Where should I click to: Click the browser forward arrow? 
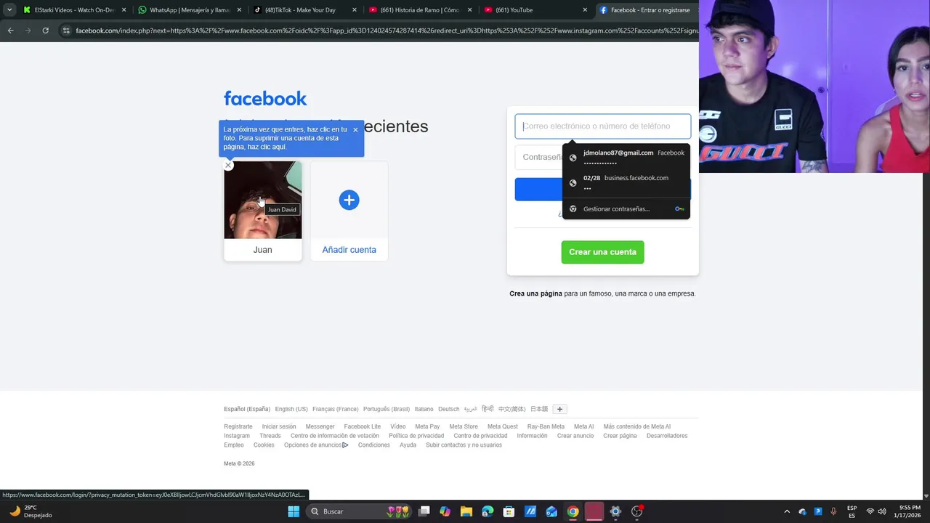[x=28, y=31]
